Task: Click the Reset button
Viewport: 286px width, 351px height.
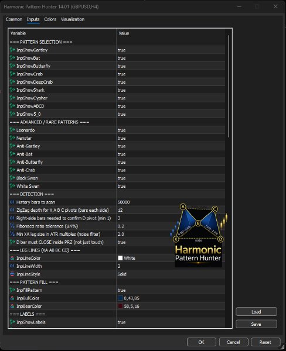Action: 265,342
